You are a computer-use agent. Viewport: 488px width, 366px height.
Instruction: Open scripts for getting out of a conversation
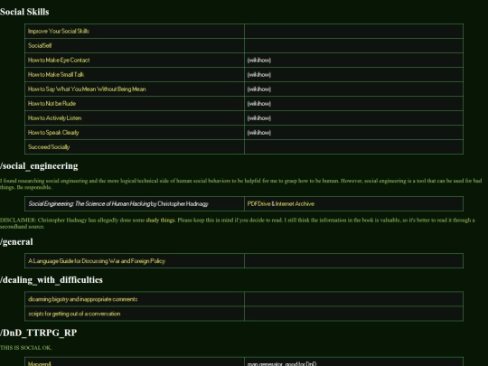[74, 314]
